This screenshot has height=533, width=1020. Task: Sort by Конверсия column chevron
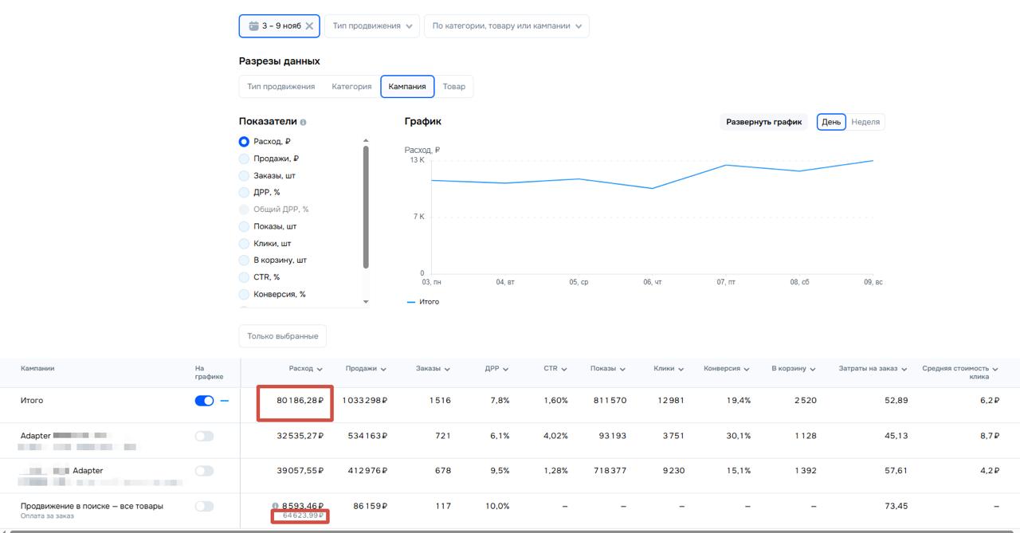747,370
